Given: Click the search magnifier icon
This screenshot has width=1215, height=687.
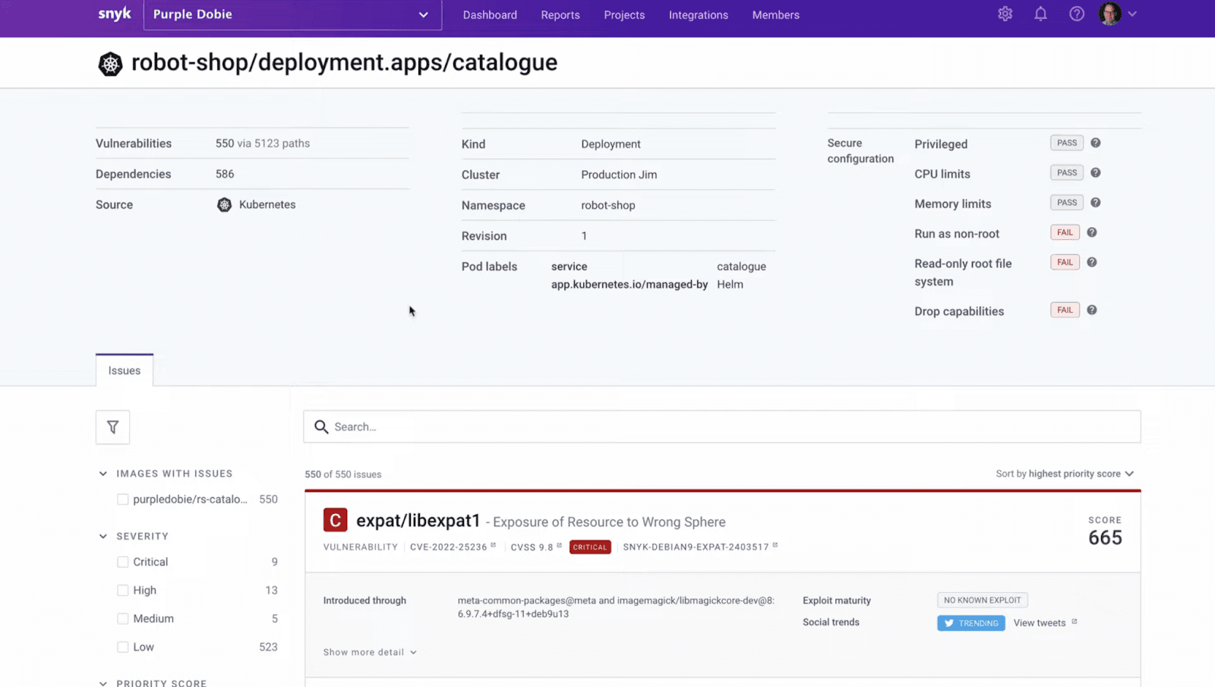Looking at the screenshot, I should pyautogui.click(x=321, y=427).
